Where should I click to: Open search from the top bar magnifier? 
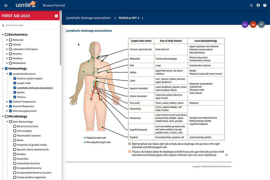click(251, 5)
